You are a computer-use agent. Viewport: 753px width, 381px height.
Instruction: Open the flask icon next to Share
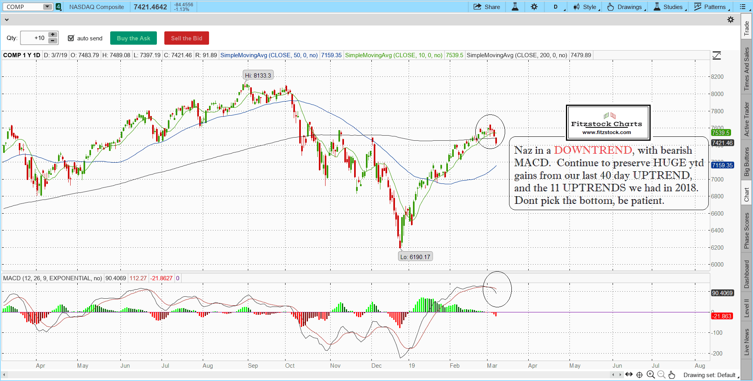pyautogui.click(x=515, y=7)
